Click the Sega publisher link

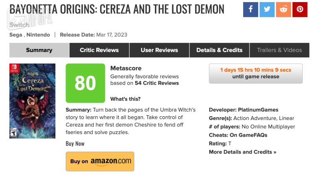coord(16,35)
